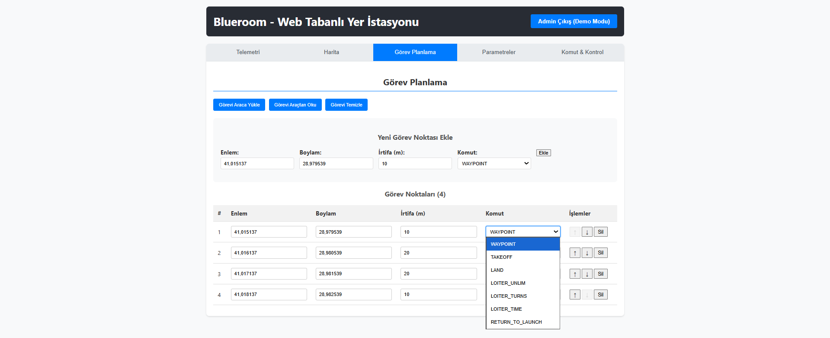The image size is (830, 338).
Task: Delete waypoint row 4 with Sil
Action: [600, 295]
